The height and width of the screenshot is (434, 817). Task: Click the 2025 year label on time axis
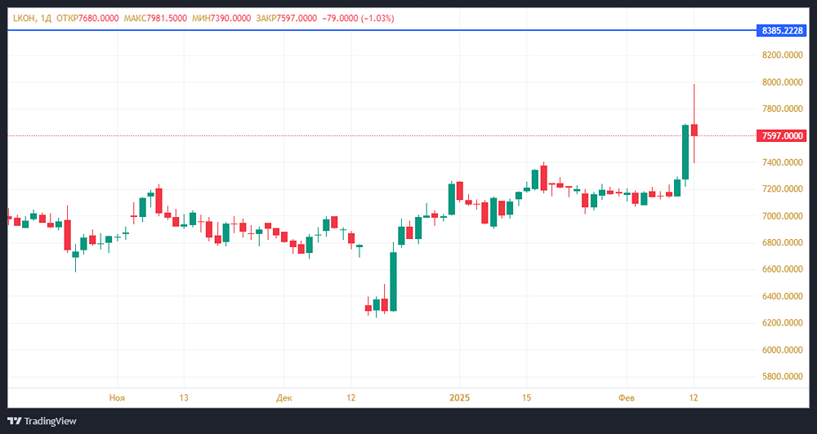point(459,398)
